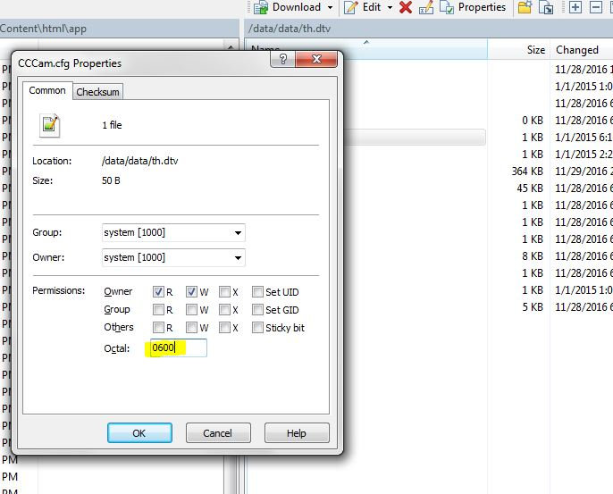The height and width of the screenshot is (494, 613).
Task: Click the new folder icon
Action: pyautogui.click(x=525, y=8)
